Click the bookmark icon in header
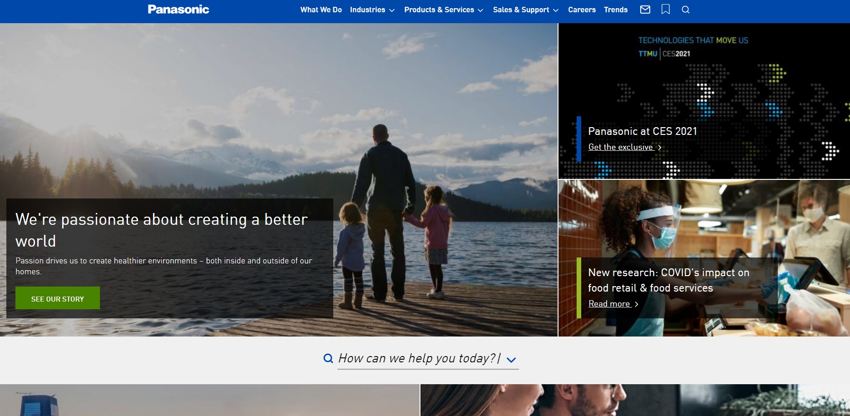The width and height of the screenshot is (850, 416). point(666,10)
